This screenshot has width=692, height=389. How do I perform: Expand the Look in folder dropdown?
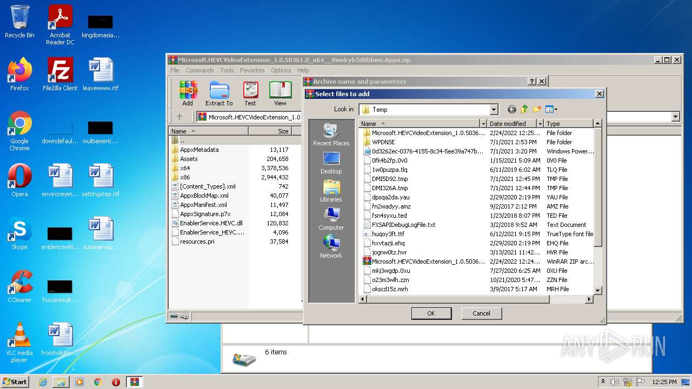click(x=493, y=110)
